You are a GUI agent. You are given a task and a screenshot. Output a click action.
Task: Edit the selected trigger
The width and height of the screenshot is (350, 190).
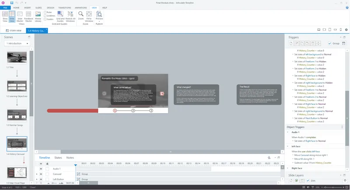click(x=297, y=43)
